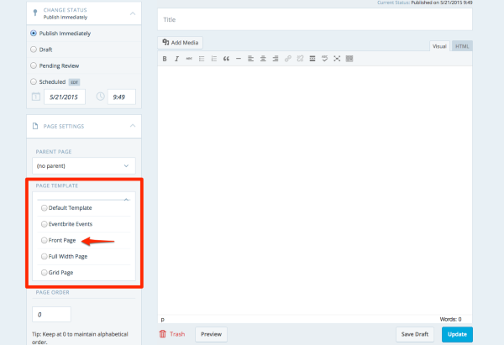
Task: Remove link with unlink icon
Action: tap(300, 59)
